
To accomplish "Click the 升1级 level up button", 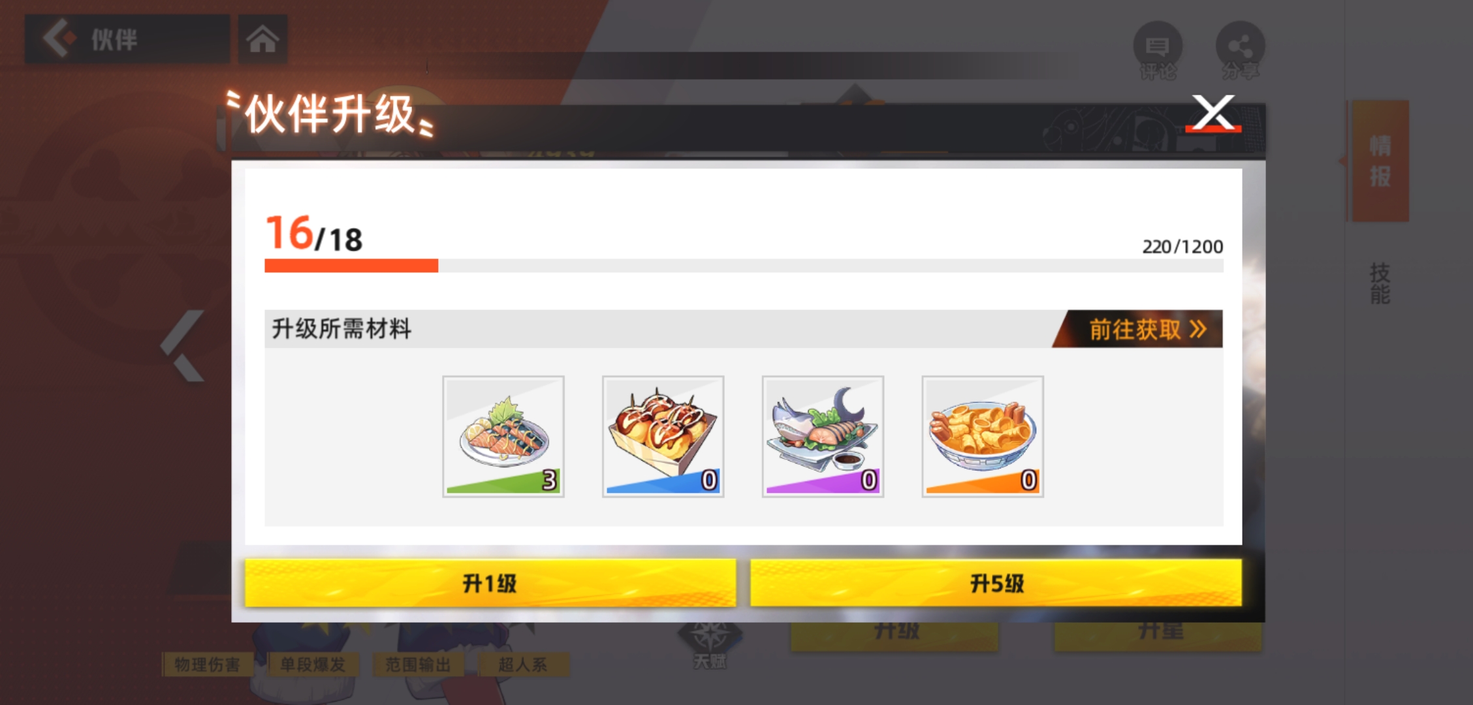I will 490,583.
